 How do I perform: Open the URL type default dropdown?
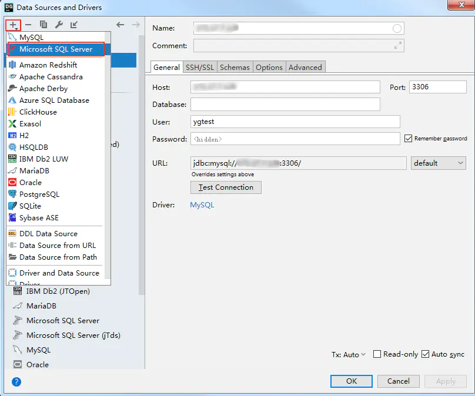pyautogui.click(x=438, y=163)
